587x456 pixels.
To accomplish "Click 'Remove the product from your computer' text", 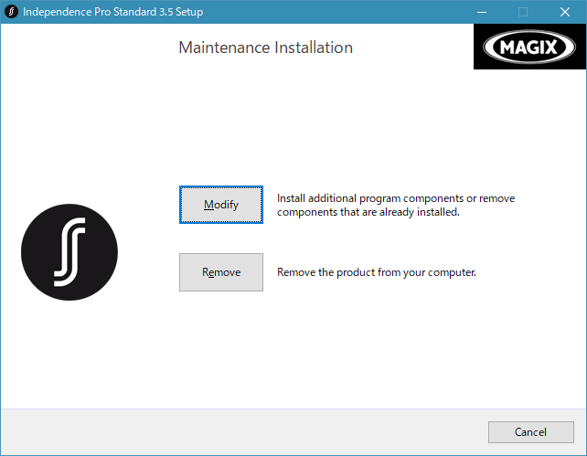I will [x=376, y=272].
